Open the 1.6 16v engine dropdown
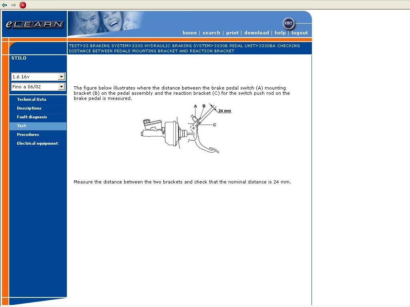410x307 pixels. [38, 77]
